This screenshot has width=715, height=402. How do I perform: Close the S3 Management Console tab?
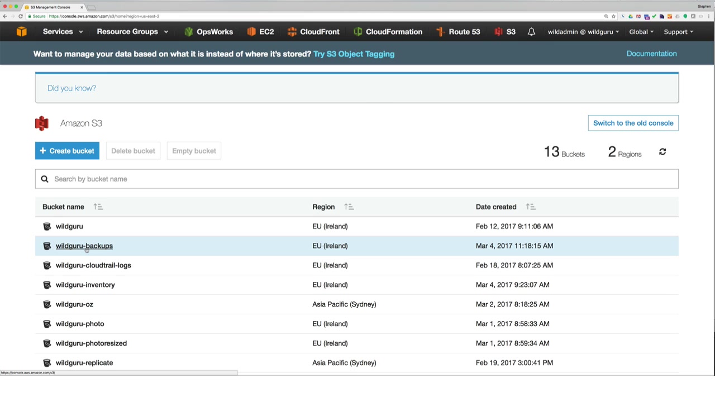(x=82, y=7)
